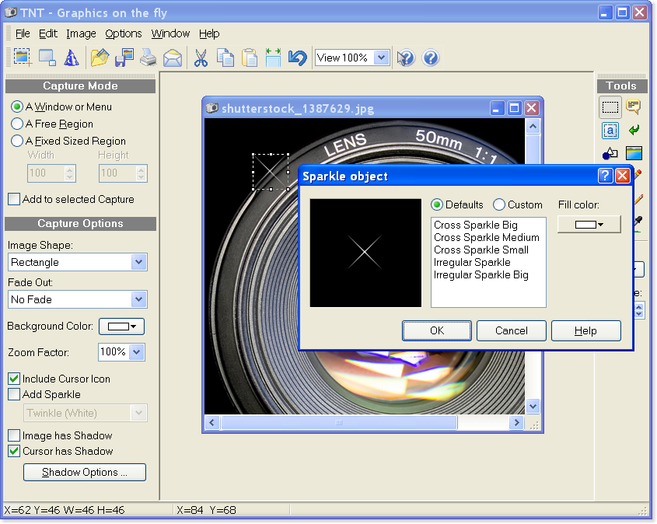Open the Twinkle (White) sparkle dropdown
This screenshot has width=657, height=524.
[x=138, y=413]
